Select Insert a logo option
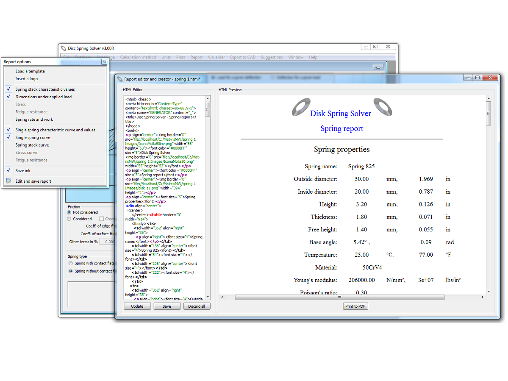Image resolution: width=508 pixels, height=381 pixels. 27,79
